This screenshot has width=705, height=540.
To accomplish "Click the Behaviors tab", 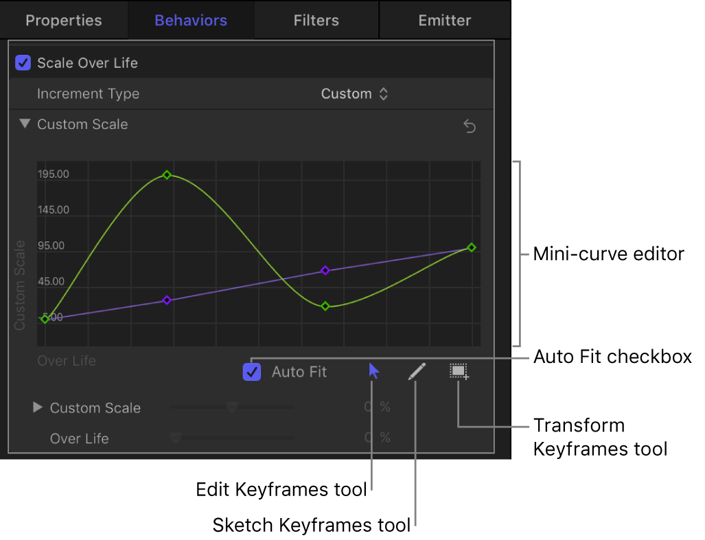I will tap(190, 20).
